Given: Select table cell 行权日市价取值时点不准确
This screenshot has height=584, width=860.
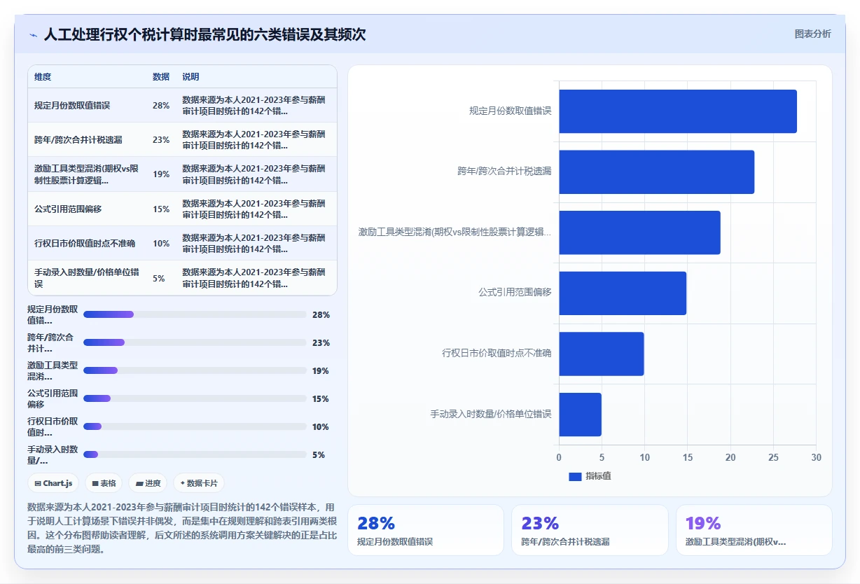Looking at the screenshot, I should 85,243.
